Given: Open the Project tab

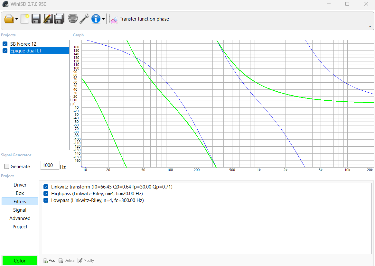Looking at the screenshot, I should [x=20, y=226].
